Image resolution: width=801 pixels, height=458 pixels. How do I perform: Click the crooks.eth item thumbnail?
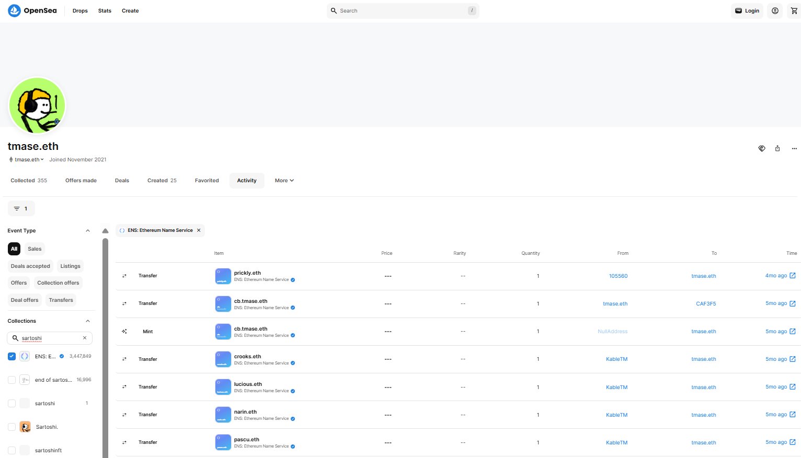pos(223,359)
